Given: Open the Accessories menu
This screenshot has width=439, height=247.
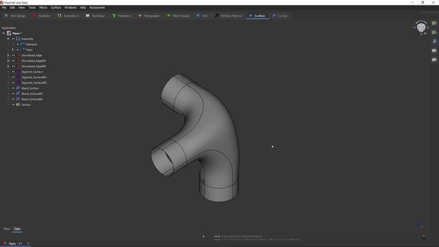Looking at the screenshot, I should pyautogui.click(x=97, y=8).
